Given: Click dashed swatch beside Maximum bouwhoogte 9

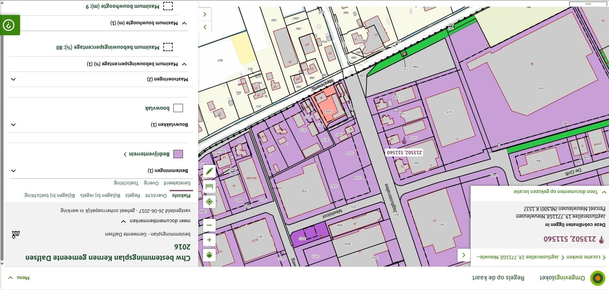Looking at the screenshot, I should pos(168,6).
